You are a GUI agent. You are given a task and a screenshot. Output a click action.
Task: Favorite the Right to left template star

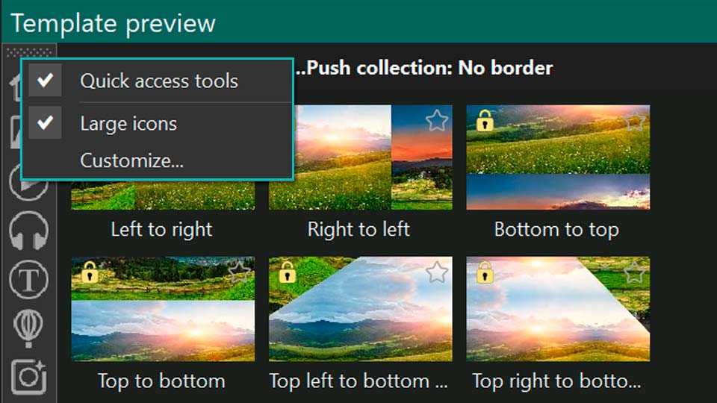point(437,121)
